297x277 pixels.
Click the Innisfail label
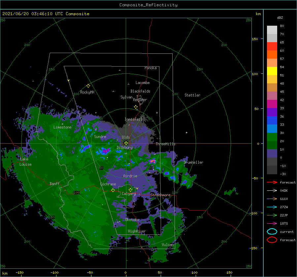pos(133,119)
